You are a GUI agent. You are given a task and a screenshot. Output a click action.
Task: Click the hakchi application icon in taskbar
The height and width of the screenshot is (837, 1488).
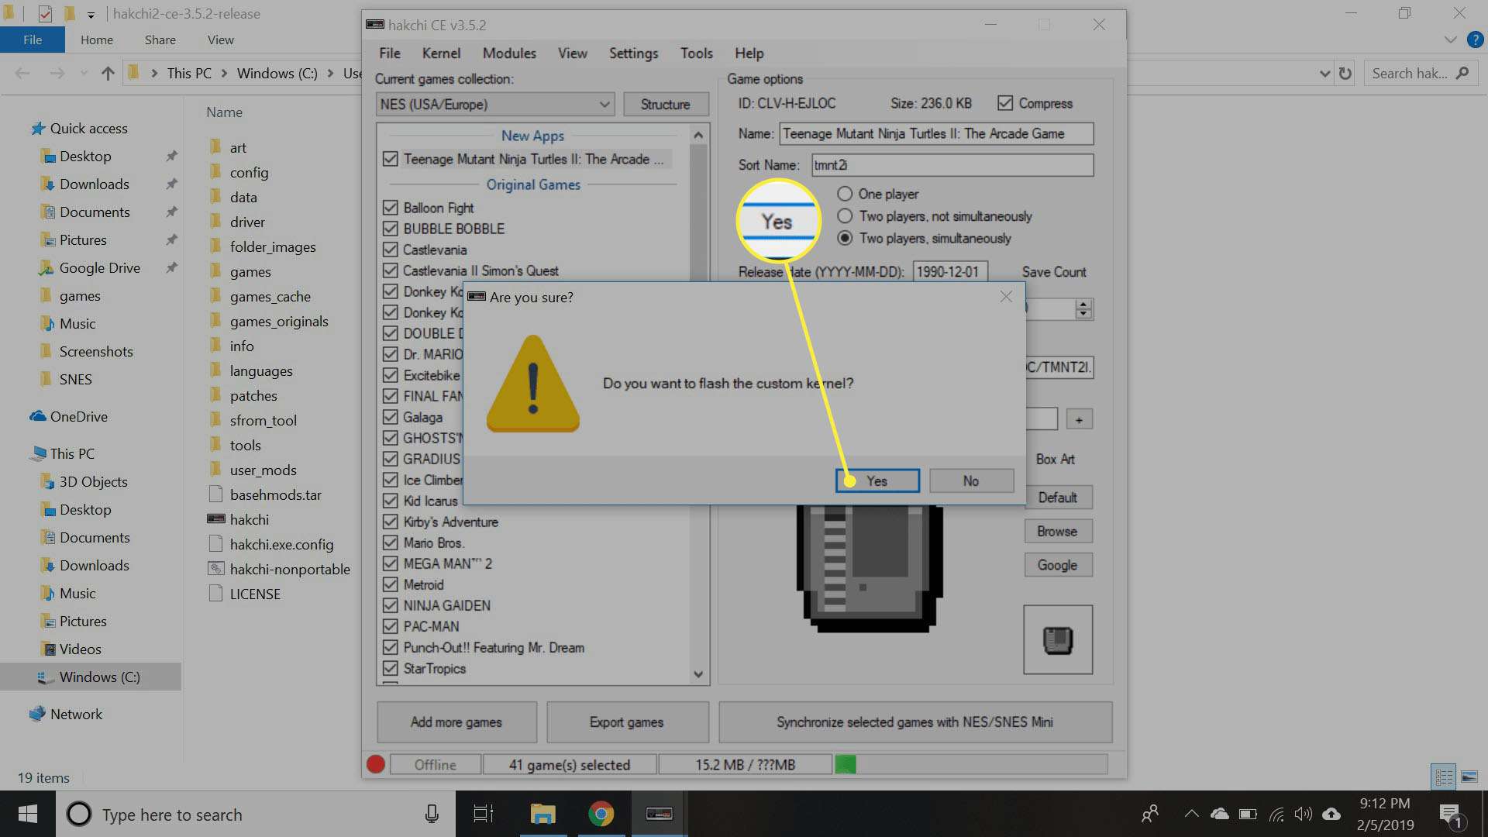click(658, 814)
